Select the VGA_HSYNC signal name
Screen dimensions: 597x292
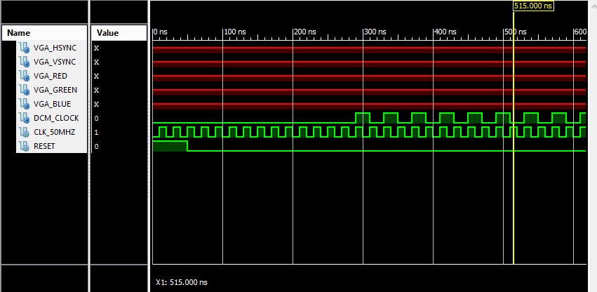click(x=55, y=48)
